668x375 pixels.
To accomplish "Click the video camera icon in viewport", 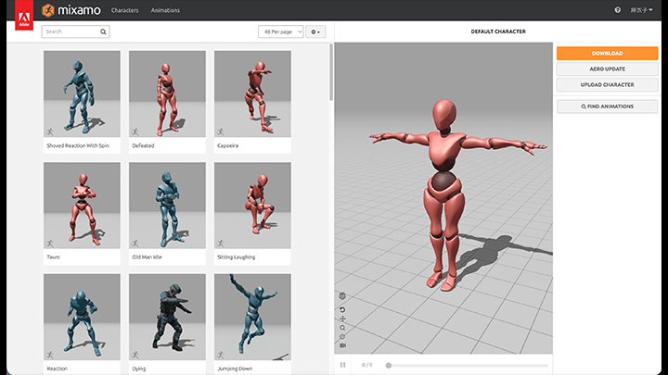I will coord(342,345).
